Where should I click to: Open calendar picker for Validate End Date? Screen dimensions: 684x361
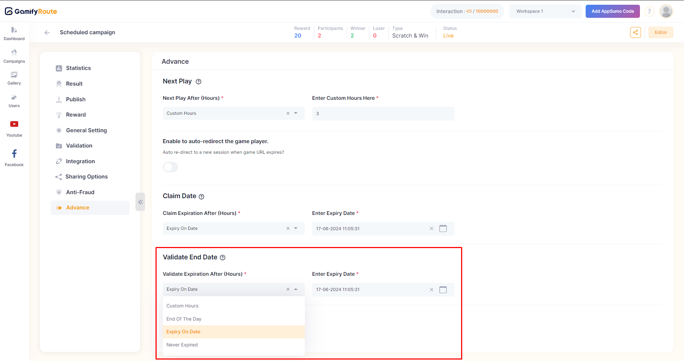coord(443,290)
